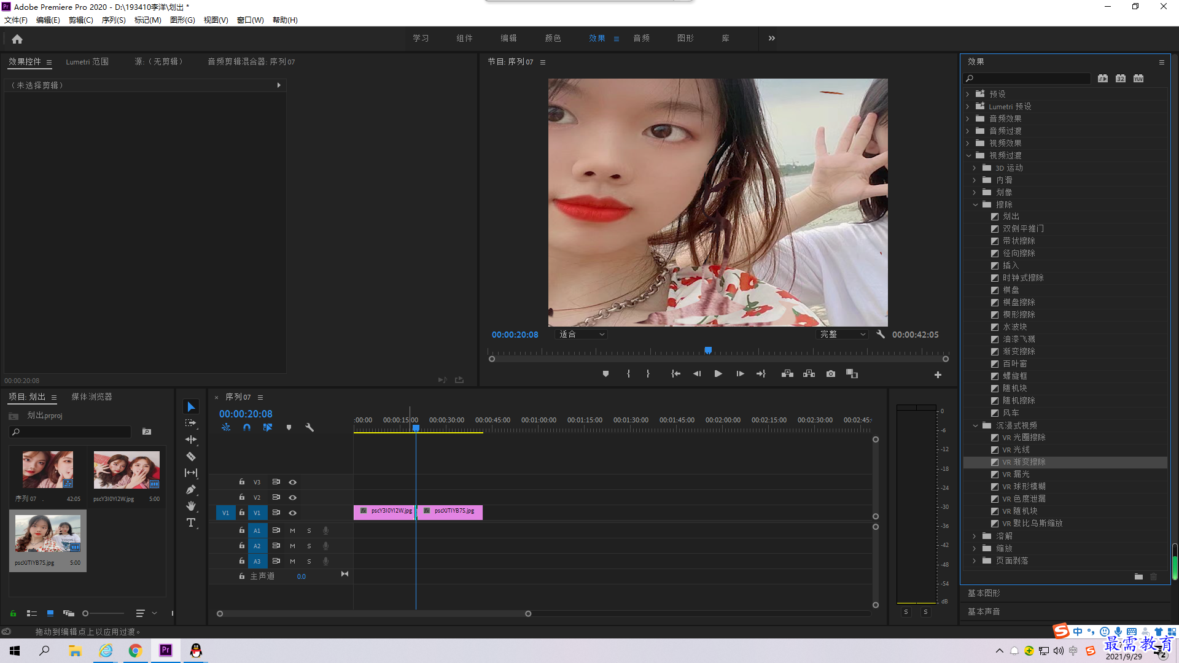Select VR 渐变擦除 transition
This screenshot has width=1179, height=663.
[1065, 462]
